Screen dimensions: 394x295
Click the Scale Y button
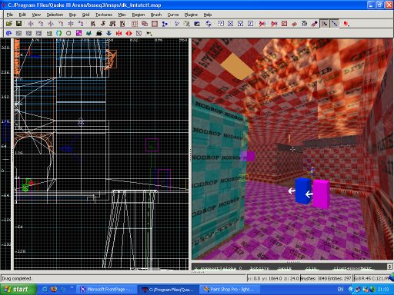point(240,24)
